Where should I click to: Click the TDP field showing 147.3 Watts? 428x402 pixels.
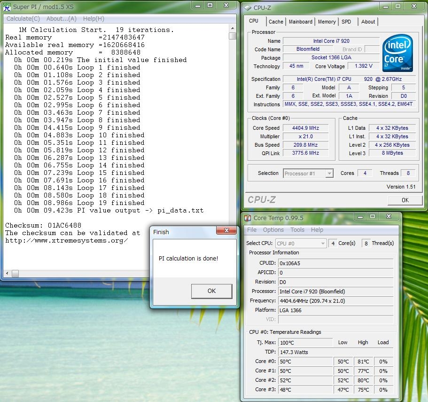336,352
